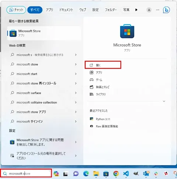
Task: Expand arrow beside microsoft store 再インストール
Action: pyautogui.click(x=76, y=83)
